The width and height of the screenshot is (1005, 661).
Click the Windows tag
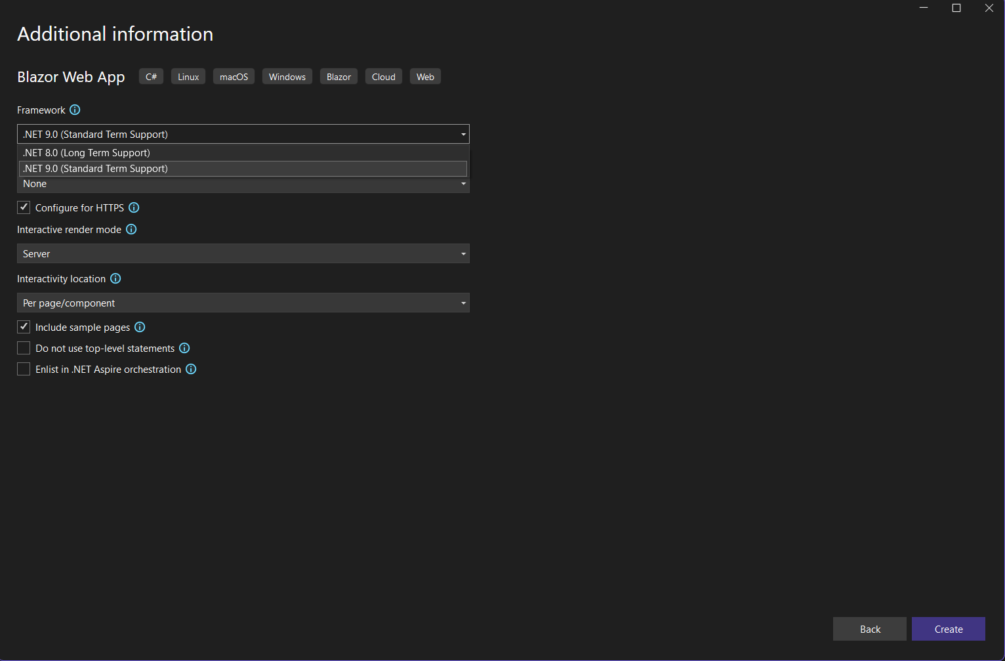[287, 77]
